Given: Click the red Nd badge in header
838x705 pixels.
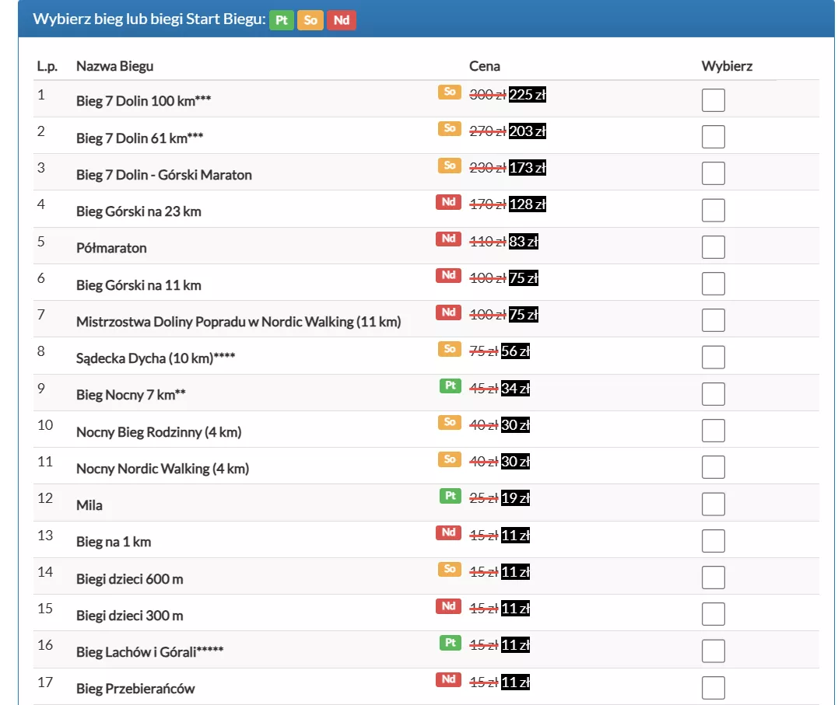Looking at the screenshot, I should pos(341,20).
